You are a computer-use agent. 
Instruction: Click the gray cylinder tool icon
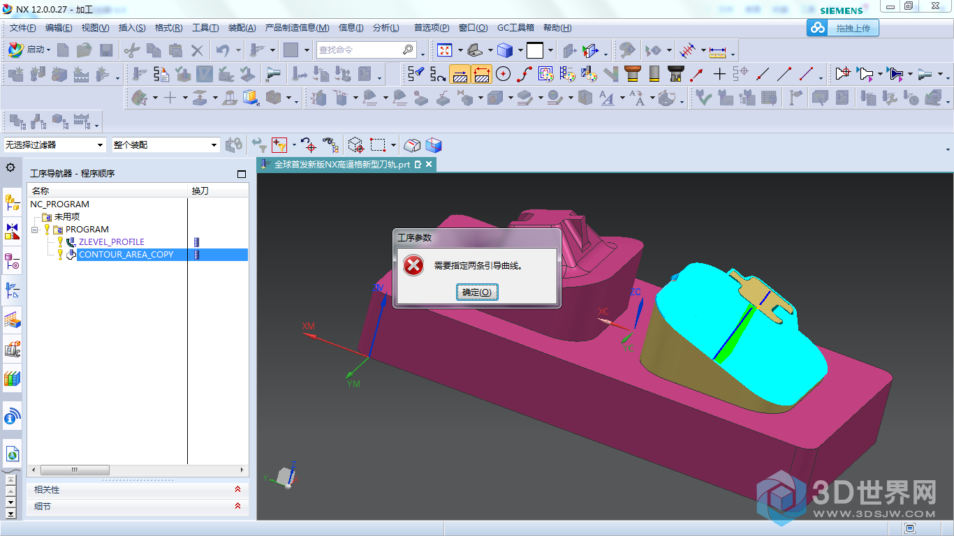654,73
